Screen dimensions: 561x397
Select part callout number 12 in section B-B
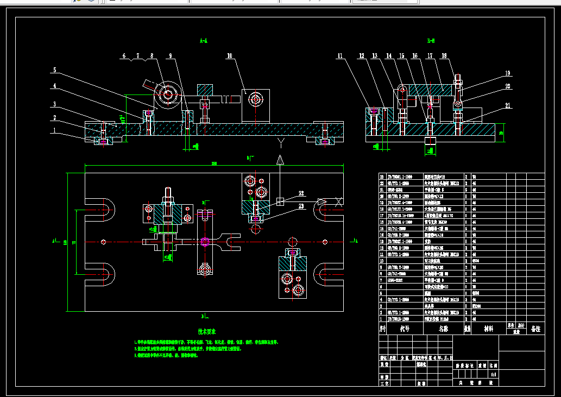coord(362,56)
